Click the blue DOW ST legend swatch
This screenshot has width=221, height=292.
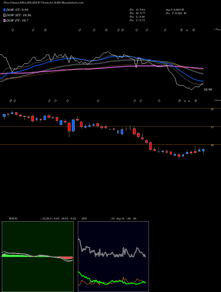(4, 10)
